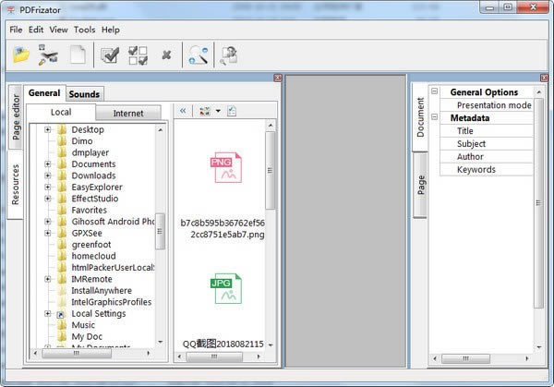Click the preview document toolbar icon
The height and width of the screenshot is (387, 554).
click(x=229, y=55)
